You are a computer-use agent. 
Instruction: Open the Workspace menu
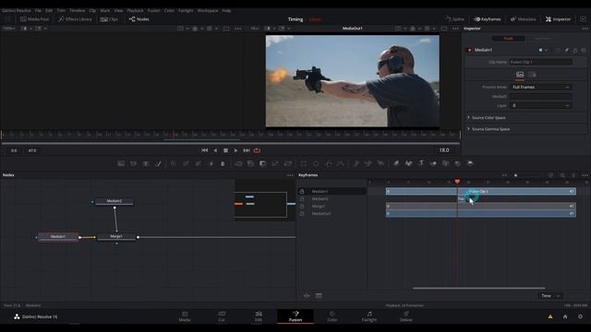[208, 10]
